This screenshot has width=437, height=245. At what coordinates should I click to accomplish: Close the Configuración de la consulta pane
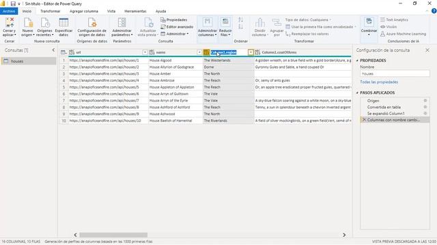(427, 50)
